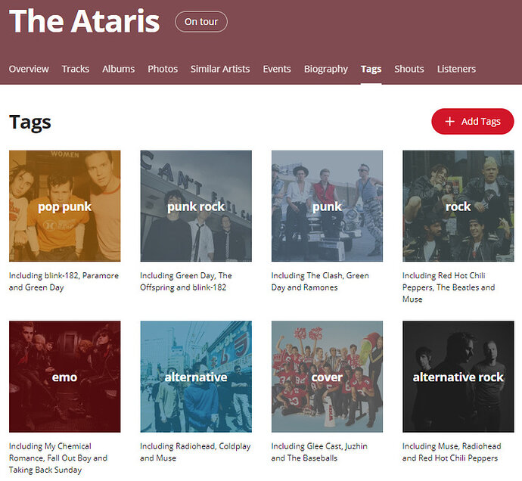Image resolution: width=522 pixels, height=481 pixels.
Task: Go to the Biography tab
Action: (x=326, y=69)
